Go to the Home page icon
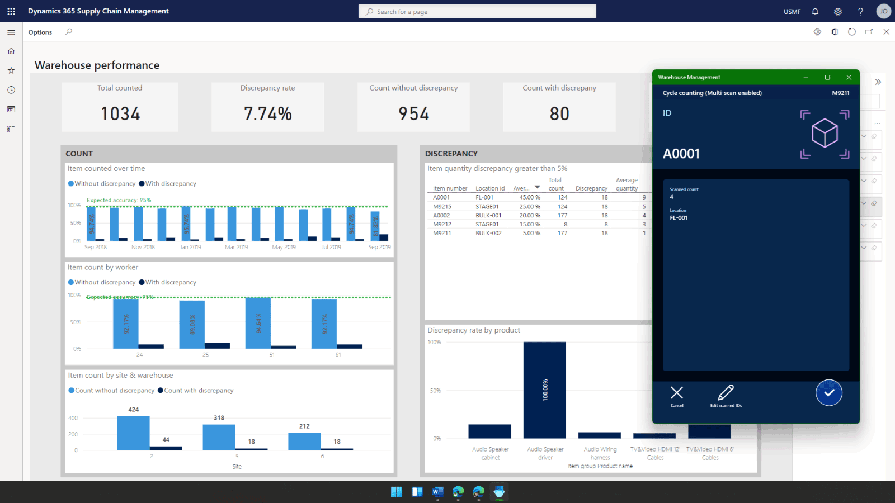The height and width of the screenshot is (503, 895). (x=11, y=51)
